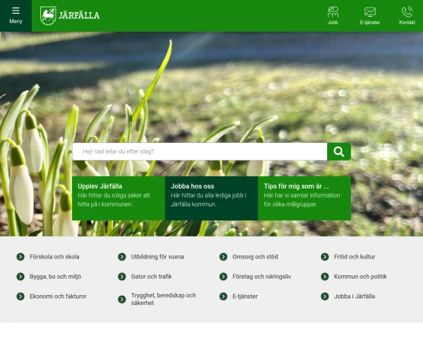Open the E-tjänster monitor icon in header
This screenshot has height=338, width=423.
click(x=369, y=12)
